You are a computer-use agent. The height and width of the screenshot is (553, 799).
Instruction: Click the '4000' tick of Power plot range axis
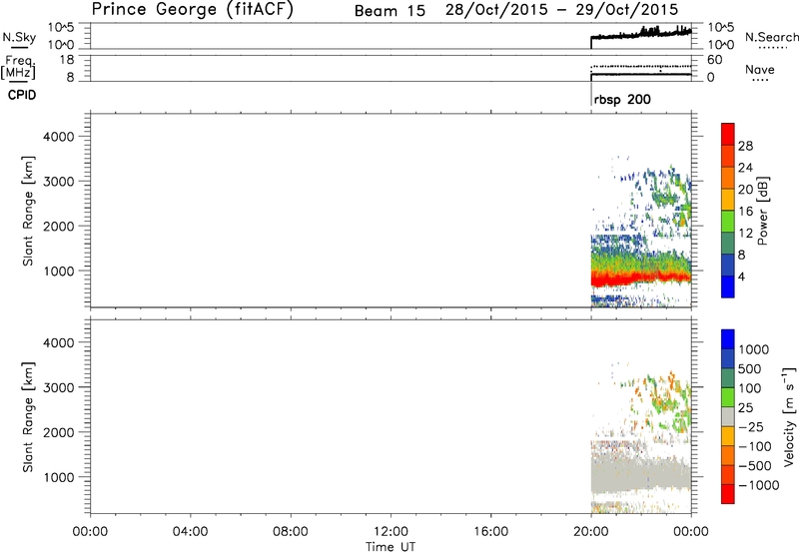coord(59,137)
